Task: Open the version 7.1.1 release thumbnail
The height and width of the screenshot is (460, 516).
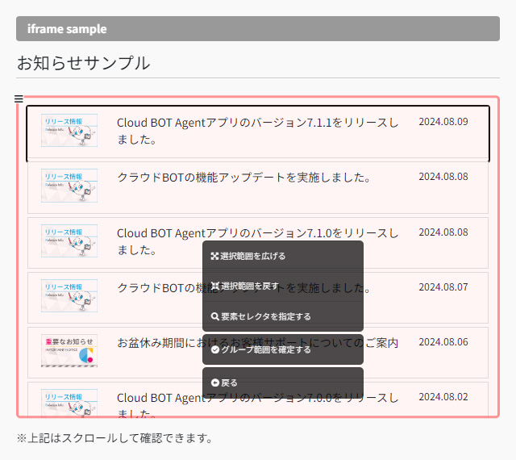Action: (69, 130)
